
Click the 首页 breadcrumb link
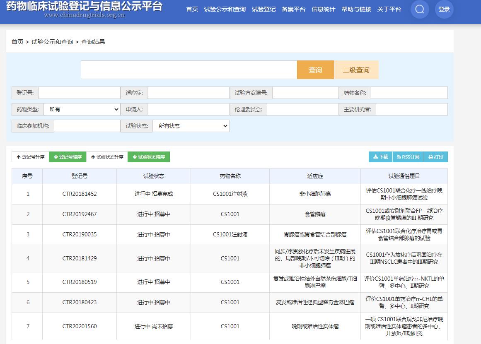click(17, 42)
